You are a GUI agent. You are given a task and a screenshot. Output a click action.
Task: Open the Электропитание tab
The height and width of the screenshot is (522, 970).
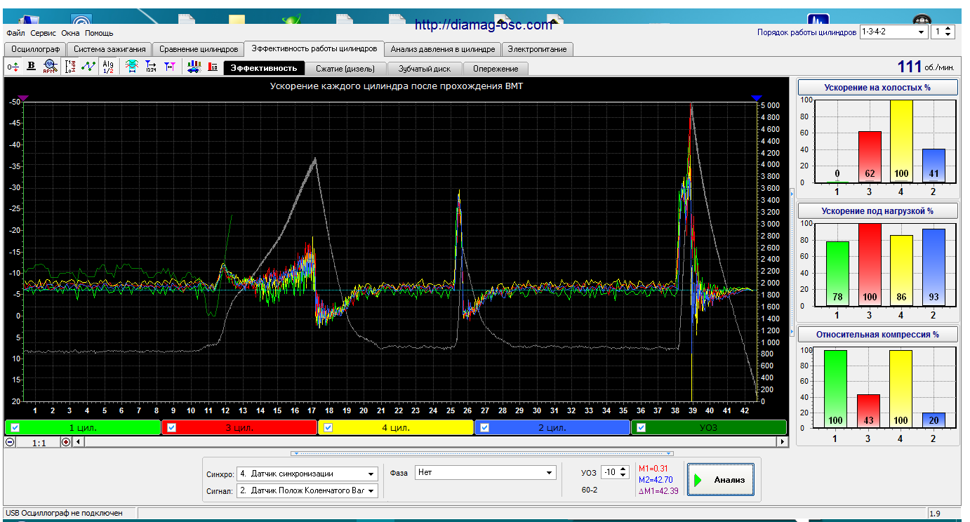(538, 49)
